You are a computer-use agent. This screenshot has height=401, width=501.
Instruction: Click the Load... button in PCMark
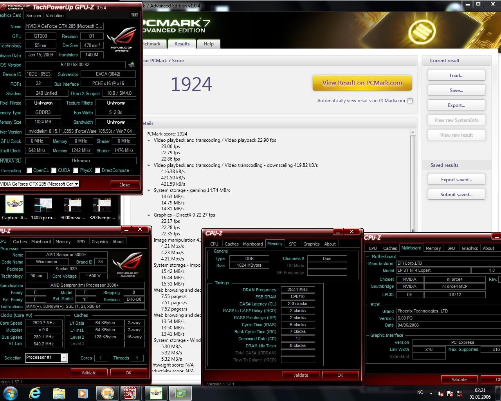coord(456,76)
